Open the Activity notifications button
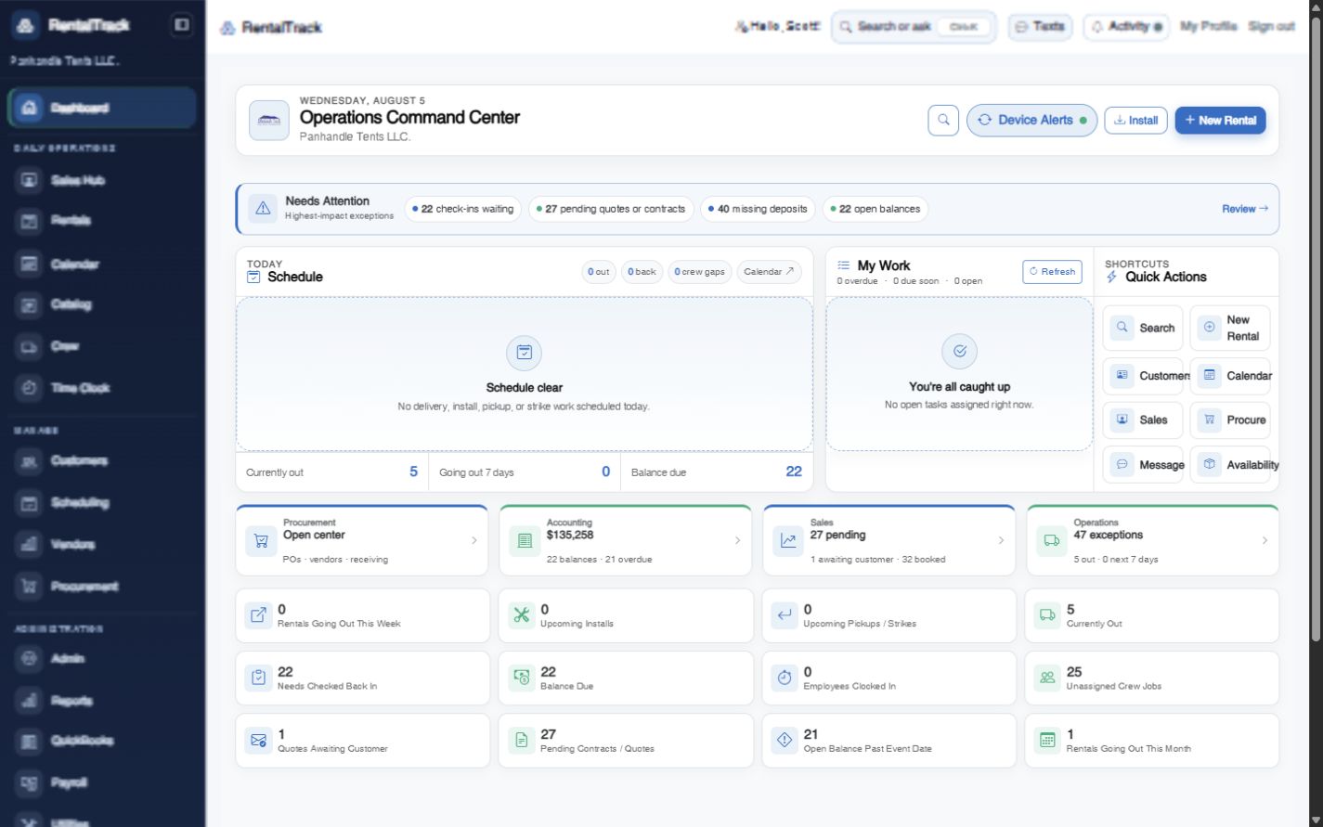Viewport: 1323px width, 827px height. pyautogui.click(x=1126, y=27)
